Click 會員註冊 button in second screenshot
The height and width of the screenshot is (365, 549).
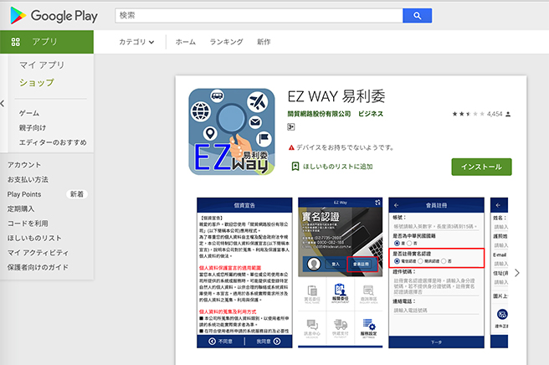pyautogui.click(x=362, y=264)
